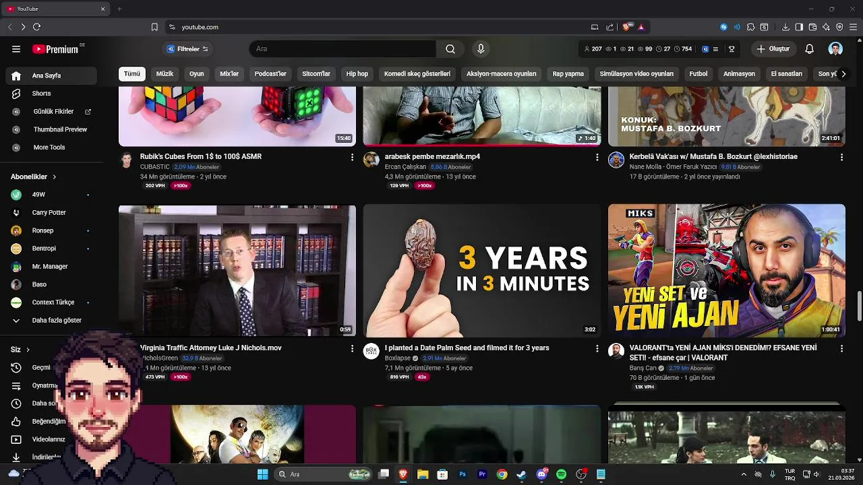Click the Shazam extension icon
The height and width of the screenshot is (485, 863).
tap(723, 27)
